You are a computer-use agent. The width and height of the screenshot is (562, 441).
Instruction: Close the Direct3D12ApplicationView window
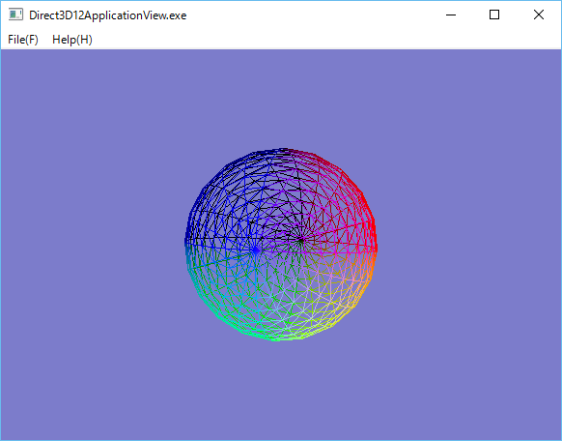click(x=539, y=15)
